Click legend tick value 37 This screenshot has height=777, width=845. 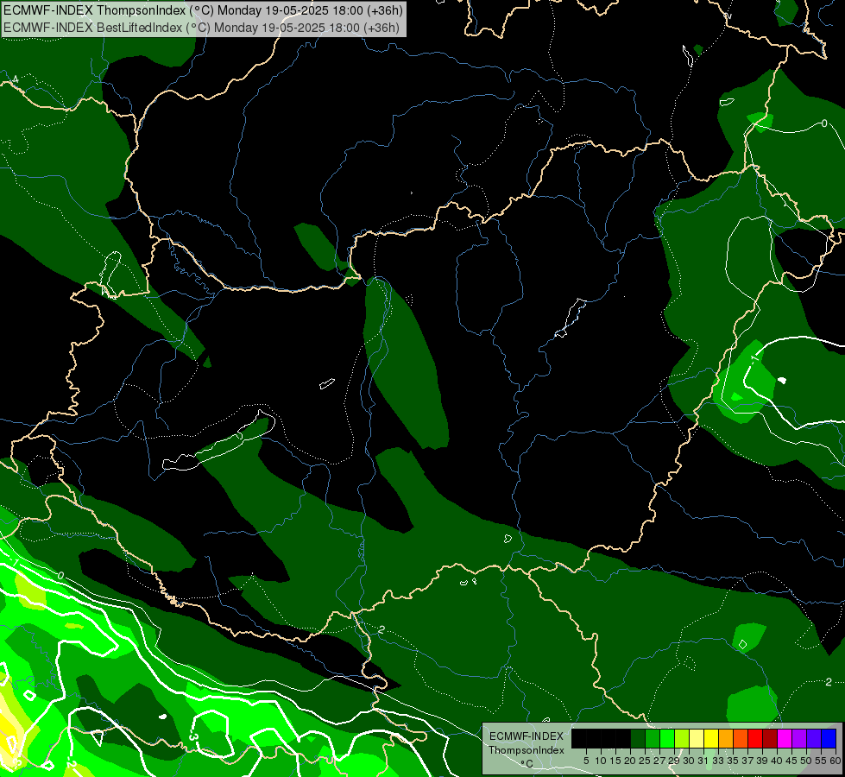click(x=747, y=761)
